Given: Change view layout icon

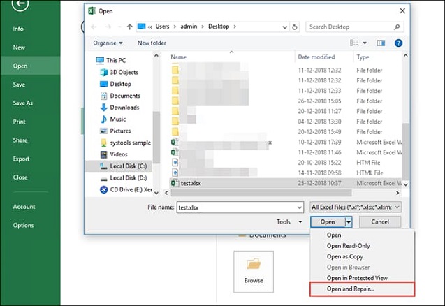Looking at the screenshot, I should 354,43.
